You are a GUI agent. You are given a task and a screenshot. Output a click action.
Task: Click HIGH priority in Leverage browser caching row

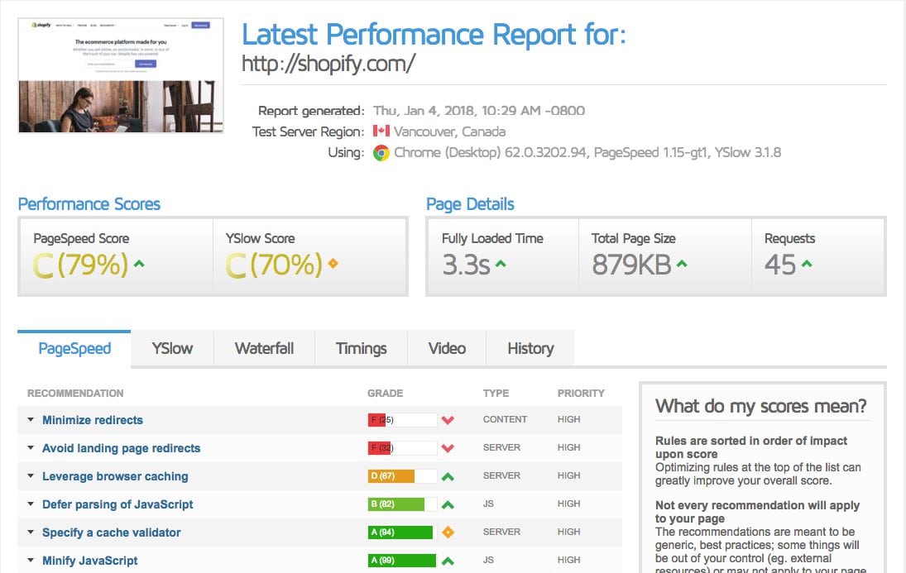click(x=568, y=475)
